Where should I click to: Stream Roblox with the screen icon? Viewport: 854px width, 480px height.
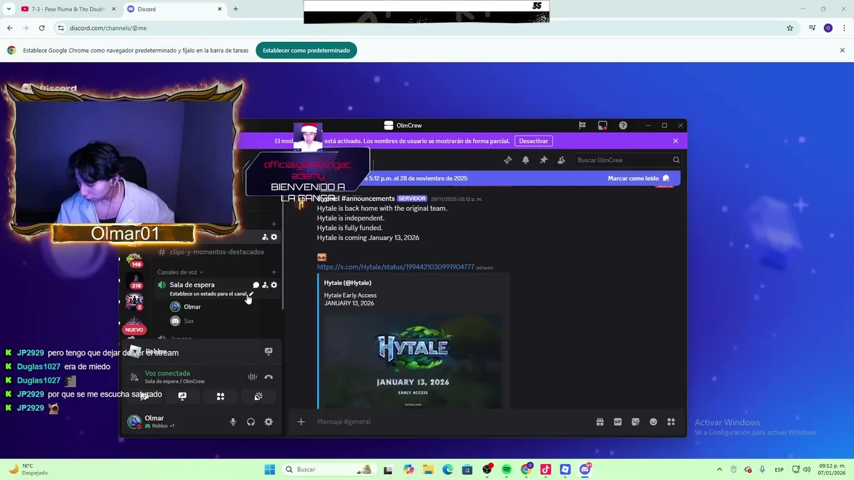point(268,351)
